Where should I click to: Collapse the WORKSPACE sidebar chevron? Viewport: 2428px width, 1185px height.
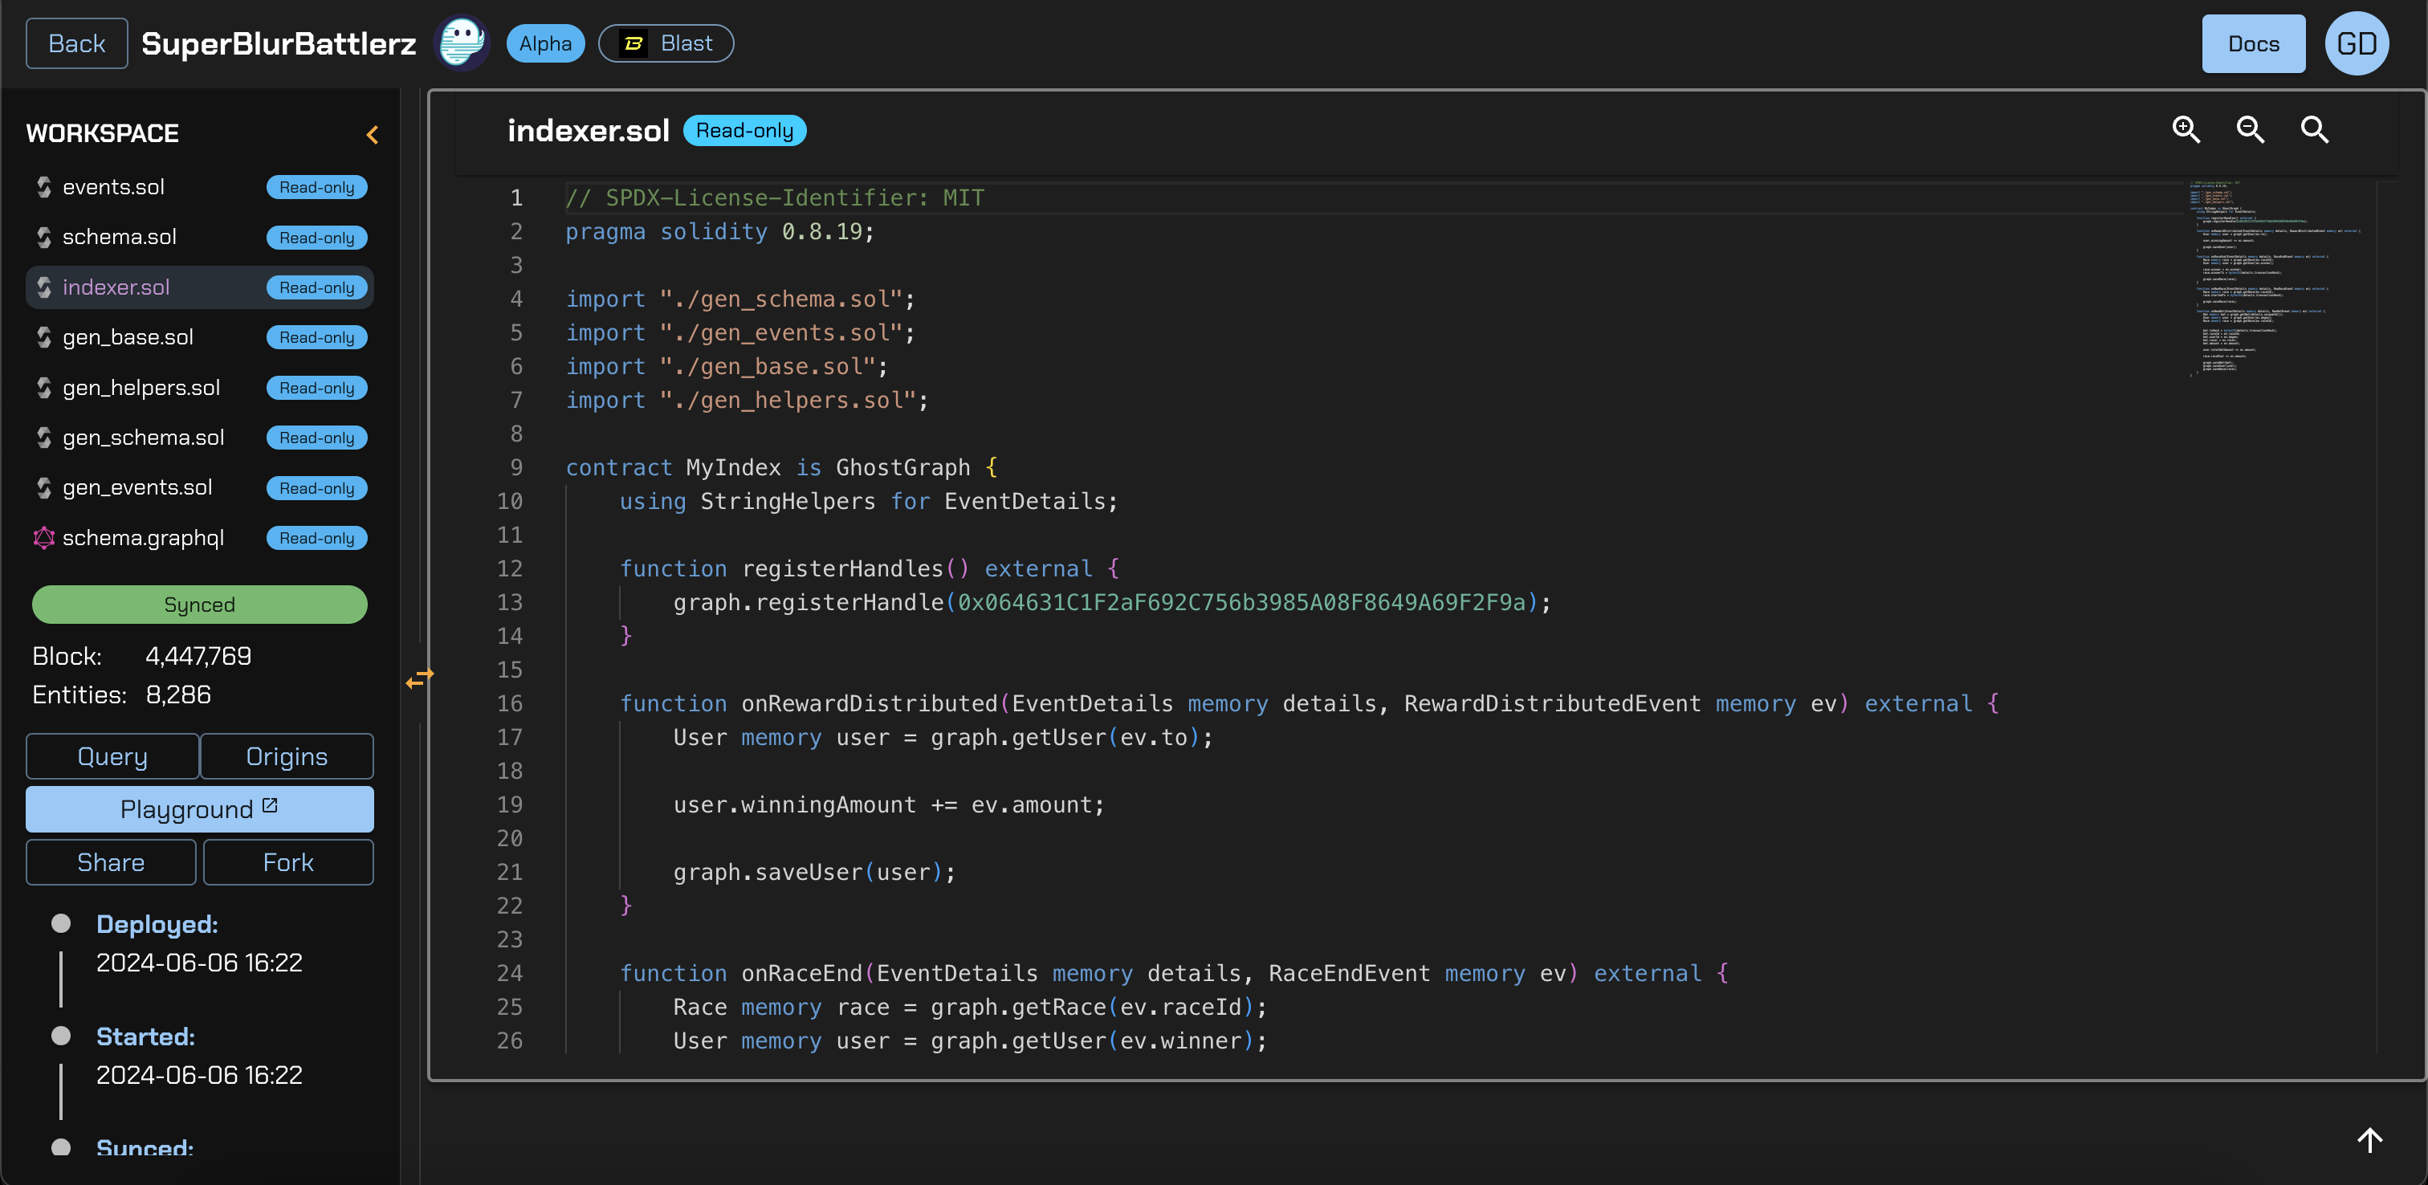373,135
